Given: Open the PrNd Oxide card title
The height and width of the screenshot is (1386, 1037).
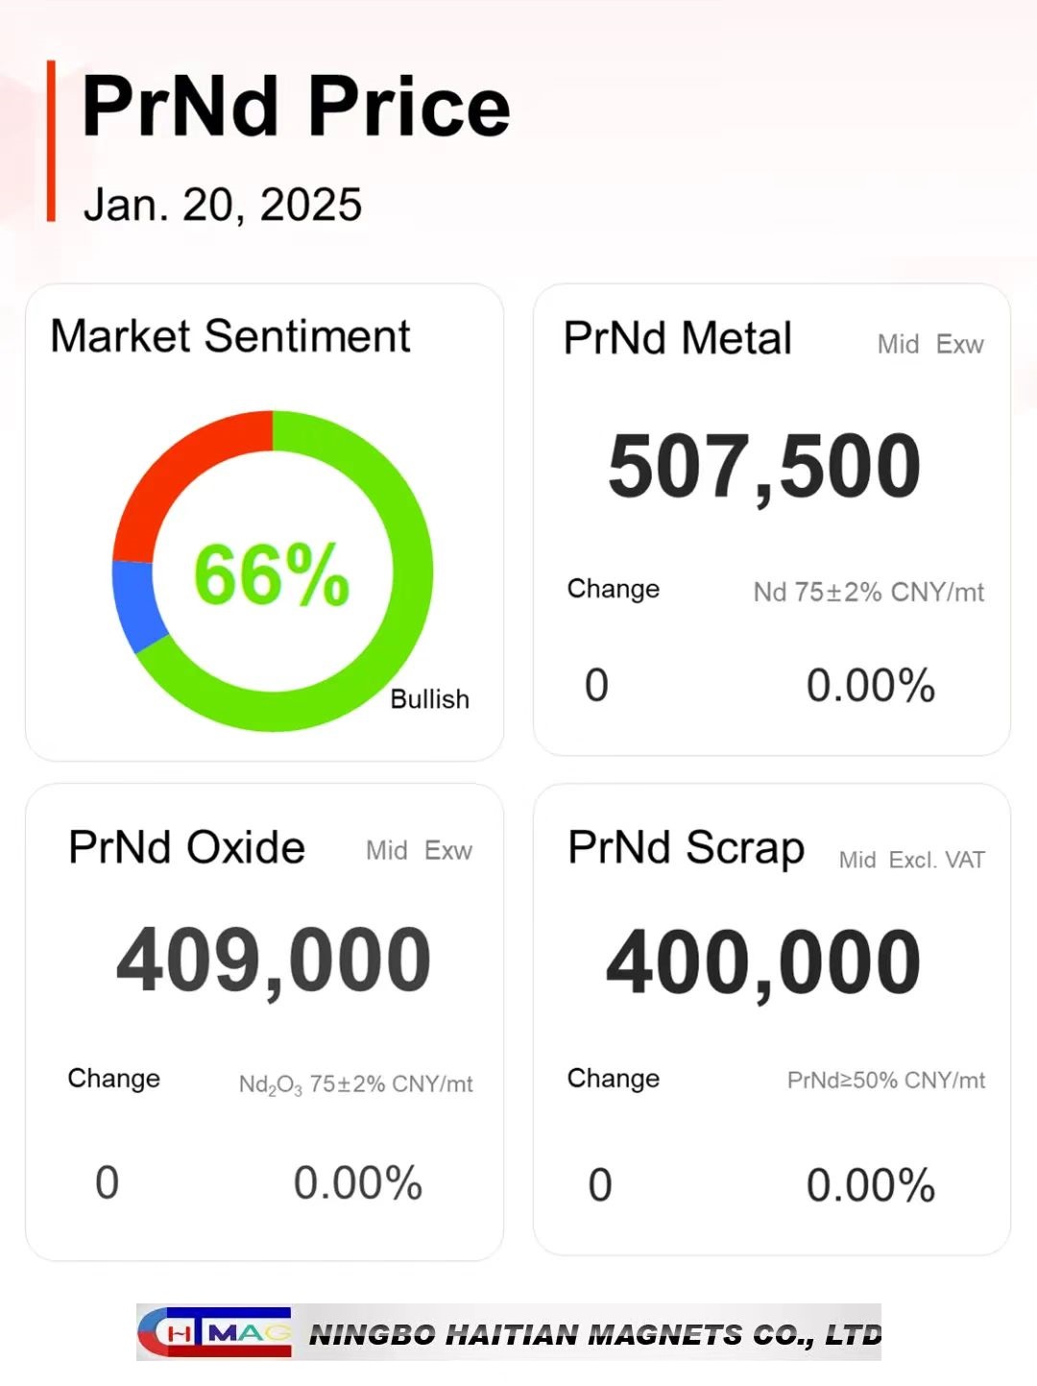Looking at the screenshot, I should [187, 847].
